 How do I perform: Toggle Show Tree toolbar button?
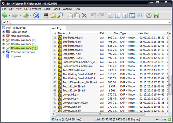pyautogui.click(x=139, y=15)
